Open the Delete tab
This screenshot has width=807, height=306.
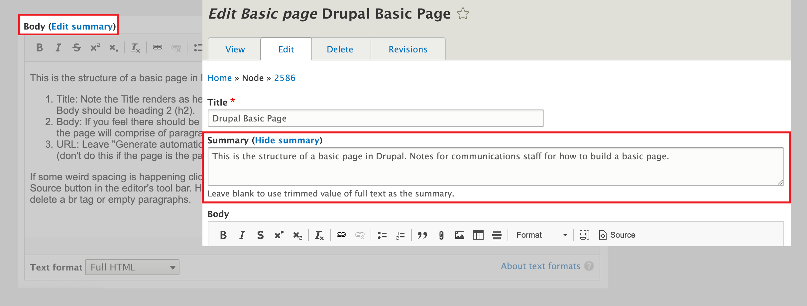pyautogui.click(x=340, y=49)
